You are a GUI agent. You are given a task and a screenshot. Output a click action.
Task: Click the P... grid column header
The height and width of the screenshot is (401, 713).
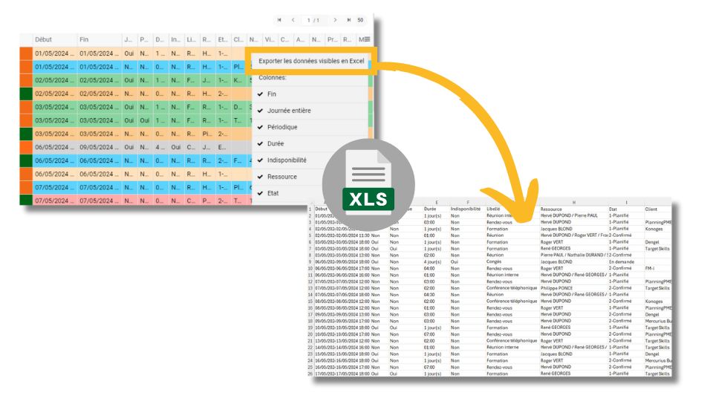143,39
